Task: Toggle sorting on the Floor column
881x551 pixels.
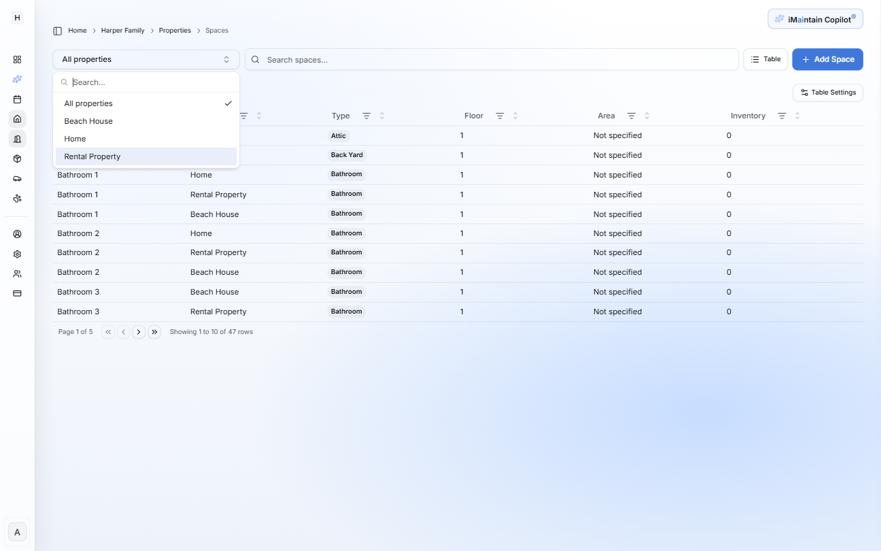Action: [515, 116]
